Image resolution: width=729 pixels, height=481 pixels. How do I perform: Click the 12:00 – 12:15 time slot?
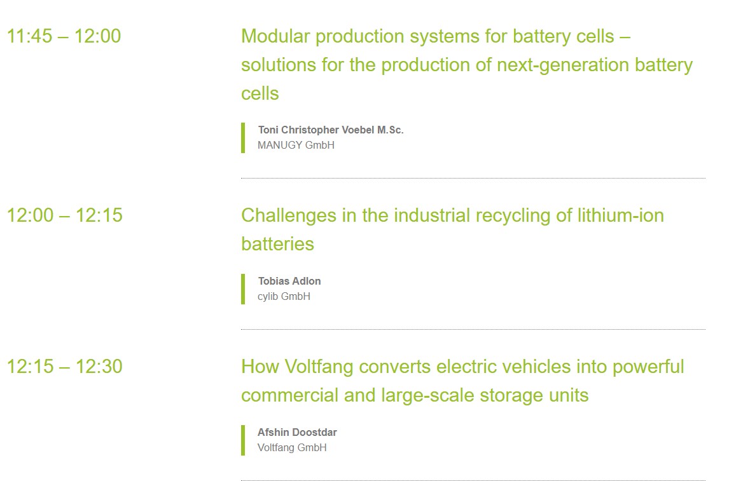[x=65, y=215]
